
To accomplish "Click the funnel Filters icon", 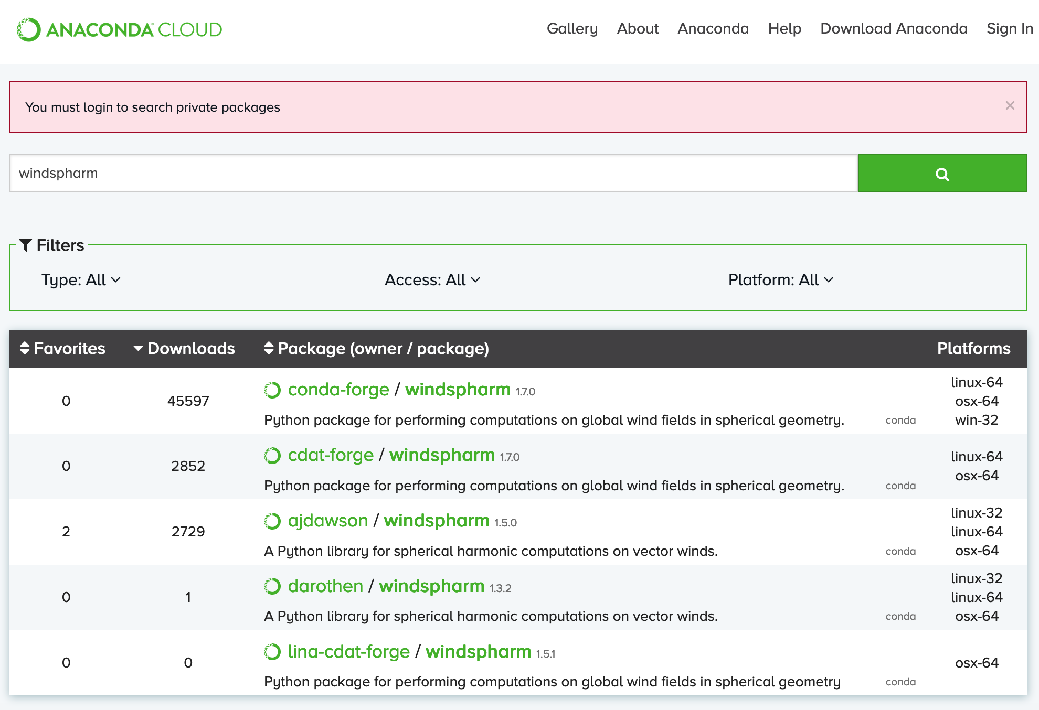I will click(x=25, y=245).
